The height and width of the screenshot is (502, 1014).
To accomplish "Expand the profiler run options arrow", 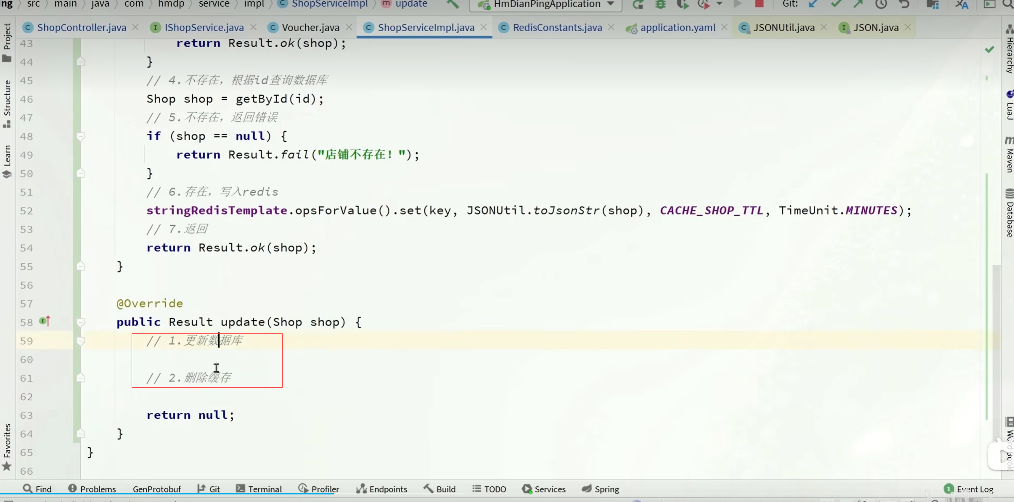I will (x=720, y=4).
